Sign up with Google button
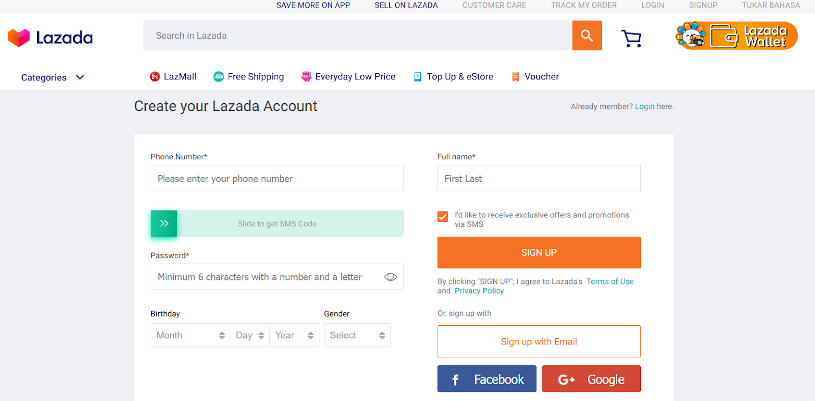This screenshot has height=401, width=815. [x=591, y=379]
